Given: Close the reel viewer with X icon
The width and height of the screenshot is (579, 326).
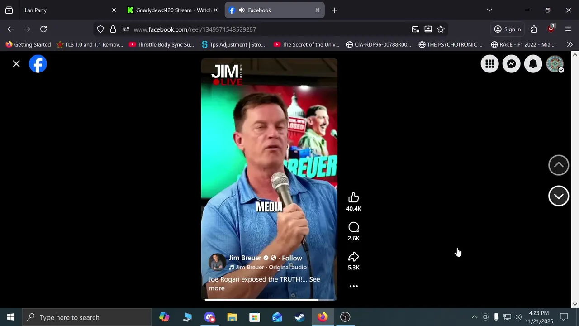Looking at the screenshot, I should pos(16,64).
